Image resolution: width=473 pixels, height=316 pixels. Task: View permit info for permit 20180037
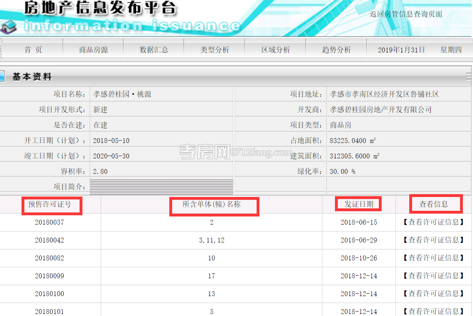[x=433, y=222]
